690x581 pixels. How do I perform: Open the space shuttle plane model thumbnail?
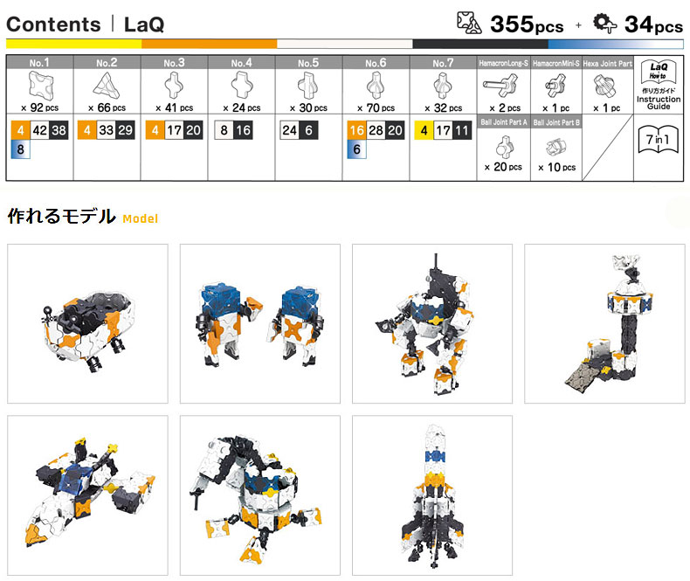87,495
